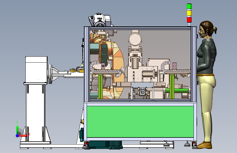237x153 pixels.
Task: Click the blue origin ball of the triad
Action: [17, 136]
